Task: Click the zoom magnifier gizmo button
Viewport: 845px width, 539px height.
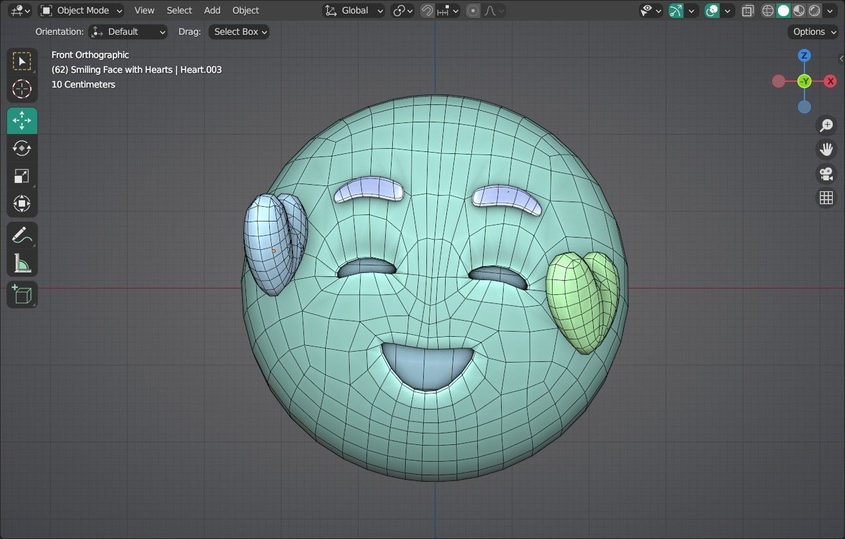Action: pos(826,125)
